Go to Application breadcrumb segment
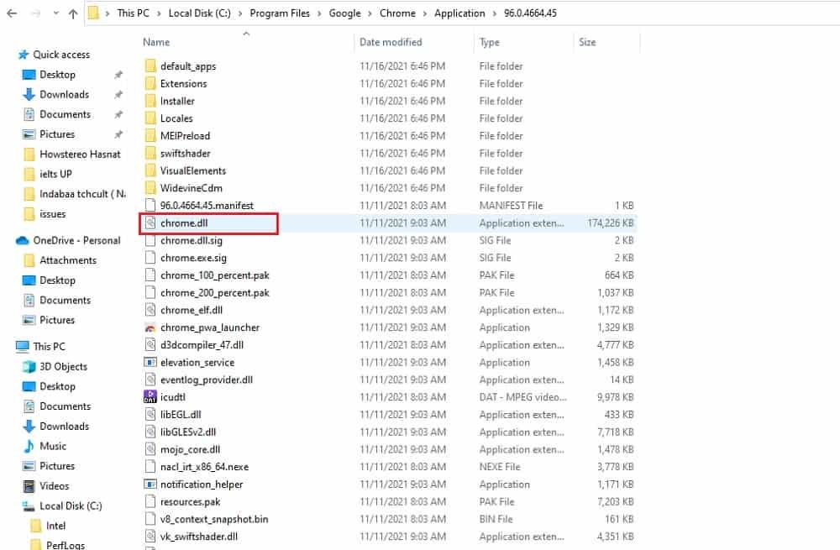 [x=459, y=13]
